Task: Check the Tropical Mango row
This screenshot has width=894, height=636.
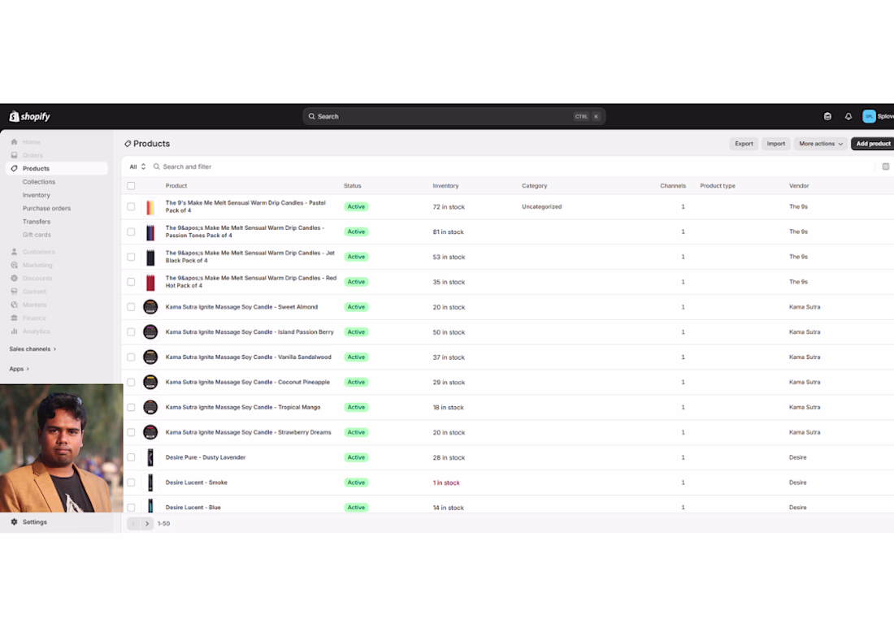Action: [131, 408]
